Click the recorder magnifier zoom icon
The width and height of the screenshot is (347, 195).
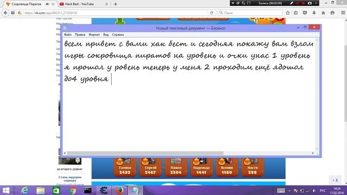click(x=243, y=3)
